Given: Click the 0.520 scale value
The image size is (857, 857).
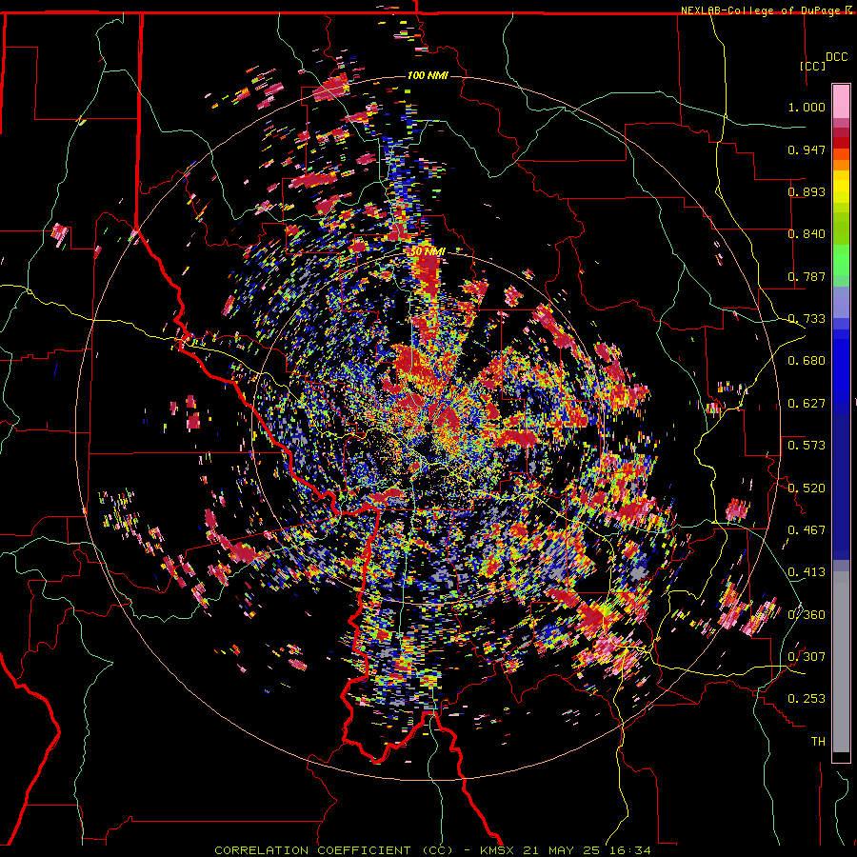Looking at the screenshot, I should 807,488.
